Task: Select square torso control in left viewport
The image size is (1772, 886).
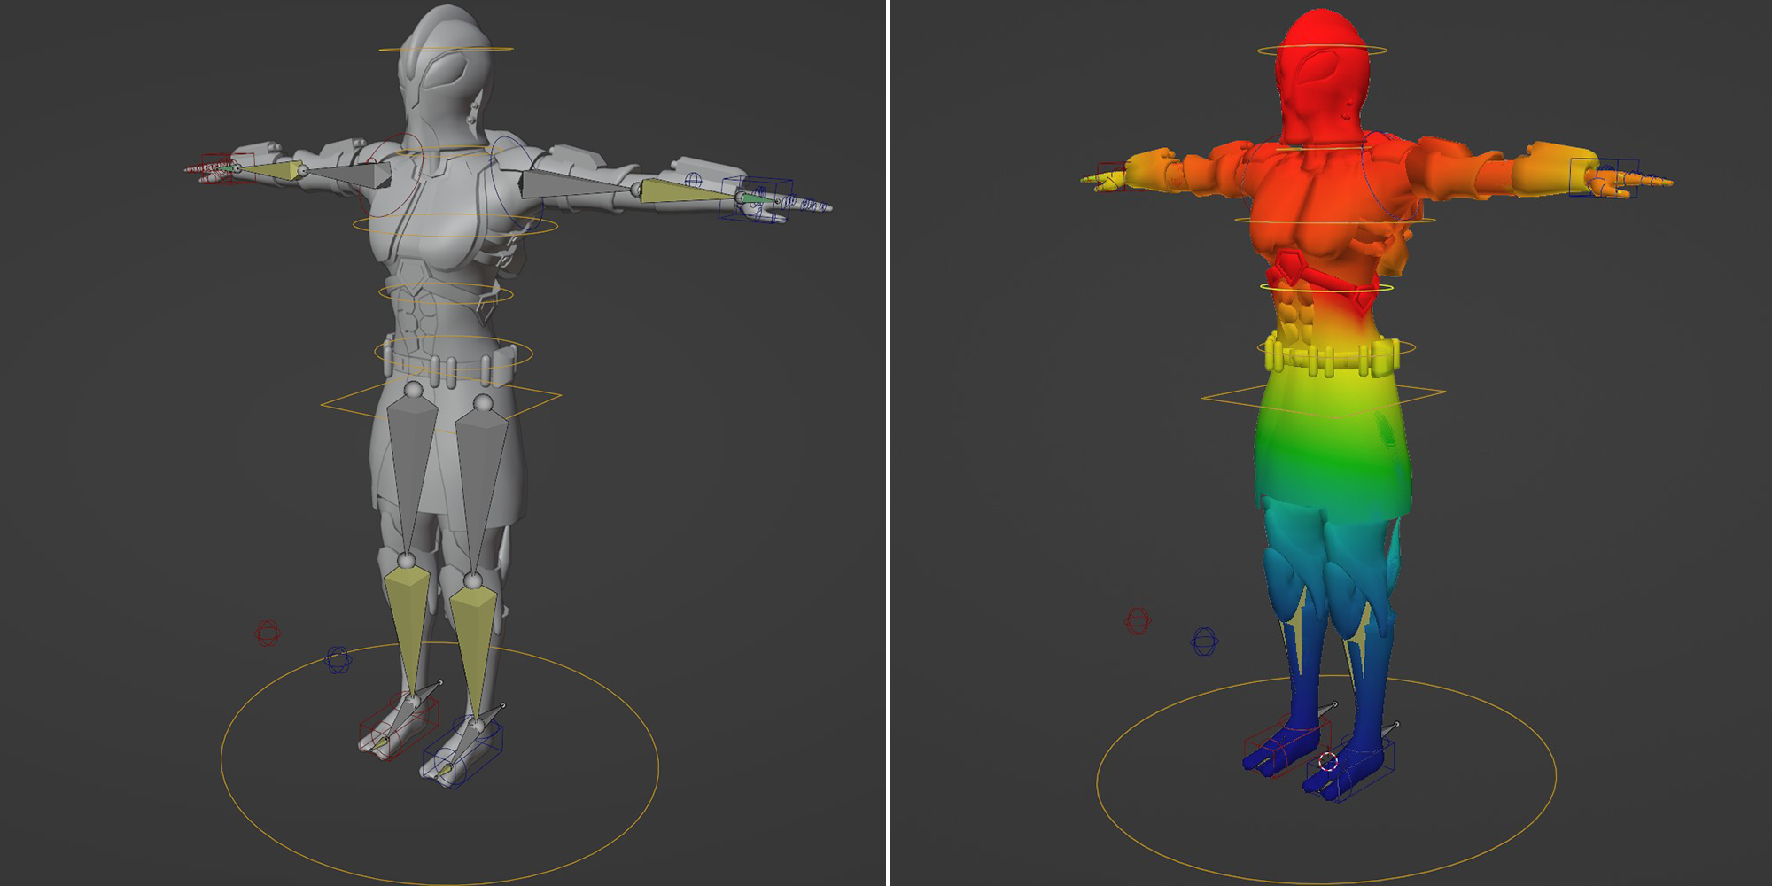Action: [440, 403]
